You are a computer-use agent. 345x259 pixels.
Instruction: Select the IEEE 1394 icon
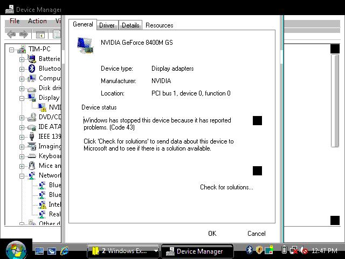(x=32, y=137)
